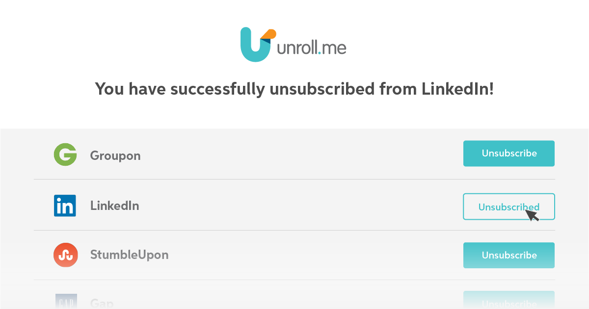Click the Gap name label at bottom
589x309 pixels.
(x=102, y=303)
